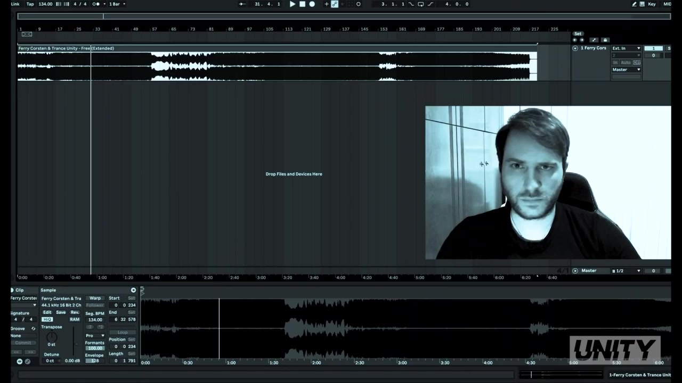Viewport: 682px width, 383px height.
Task: Click the Rev. reverse sample button
Action: point(75,313)
